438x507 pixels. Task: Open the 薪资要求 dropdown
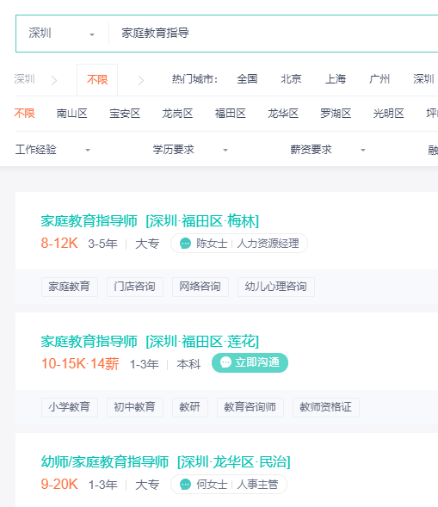tap(328, 150)
